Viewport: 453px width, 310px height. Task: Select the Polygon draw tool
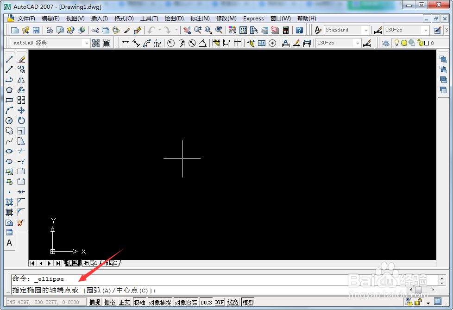[x=9, y=90]
